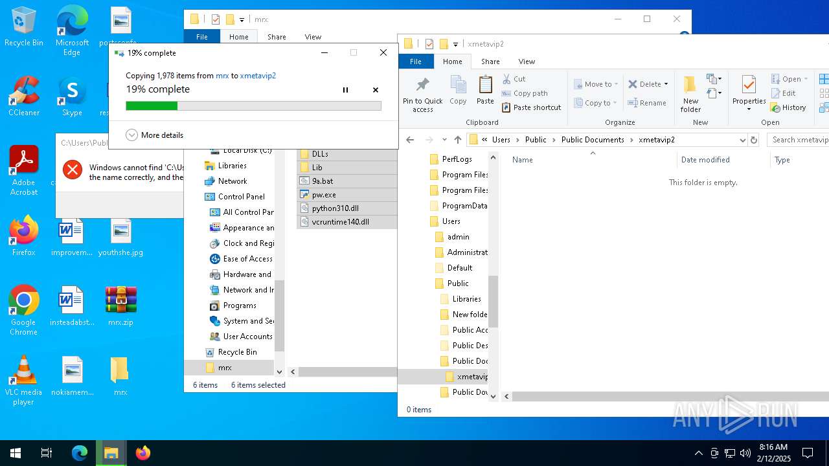
Task: Click the green copy progress bar
Action: click(x=253, y=105)
